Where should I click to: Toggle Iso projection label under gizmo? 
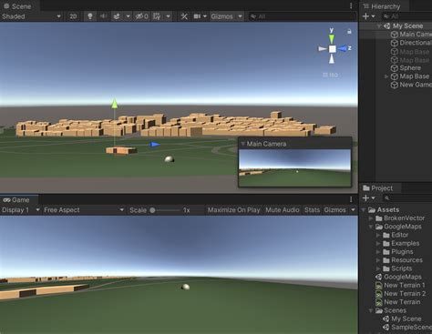pyautogui.click(x=330, y=75)
